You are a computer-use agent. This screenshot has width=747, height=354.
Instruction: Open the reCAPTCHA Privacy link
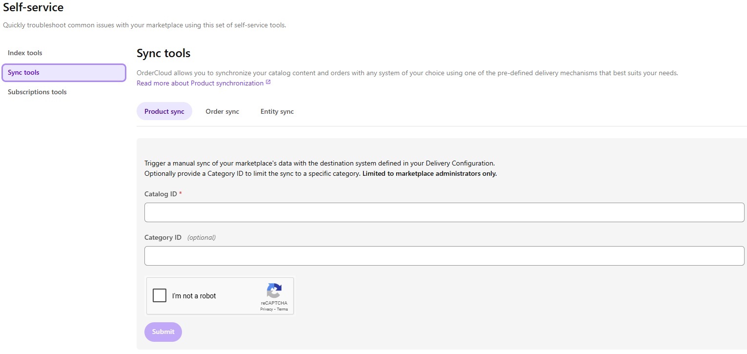pos(266,309)
